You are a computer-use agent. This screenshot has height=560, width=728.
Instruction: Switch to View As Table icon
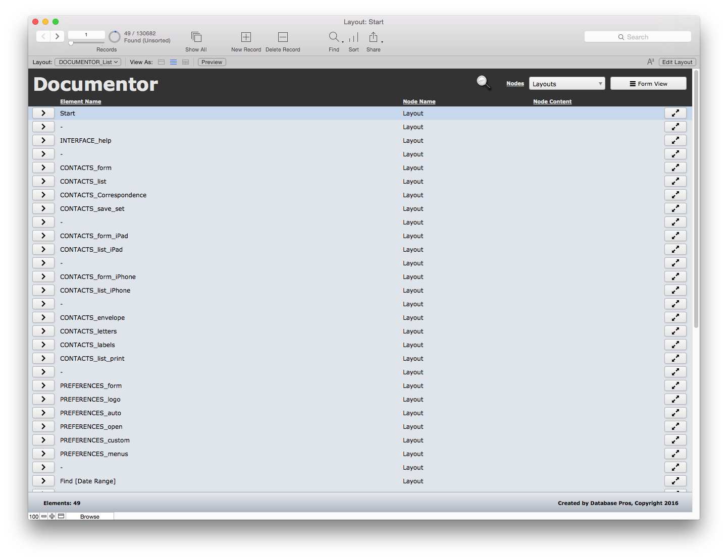point(185,62)
